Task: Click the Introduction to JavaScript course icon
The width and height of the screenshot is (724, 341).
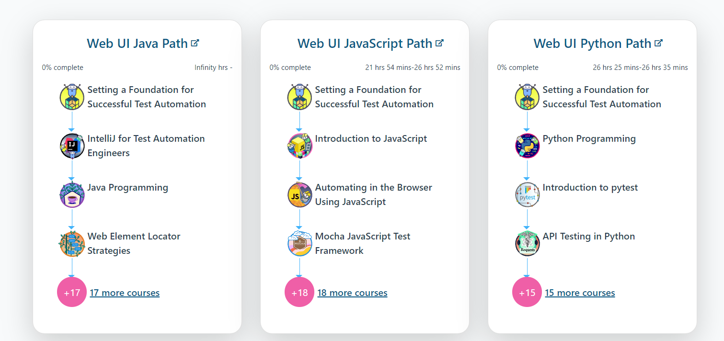Action: [x=299, y=146]
